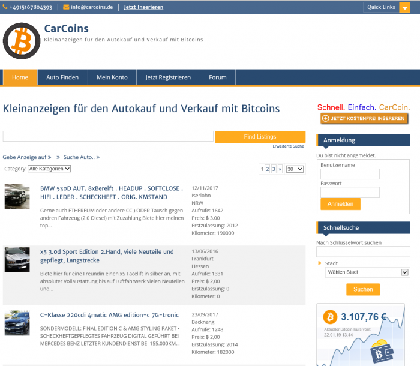Click the 3.107,76 € Bitcoin price

click(364, 317)
